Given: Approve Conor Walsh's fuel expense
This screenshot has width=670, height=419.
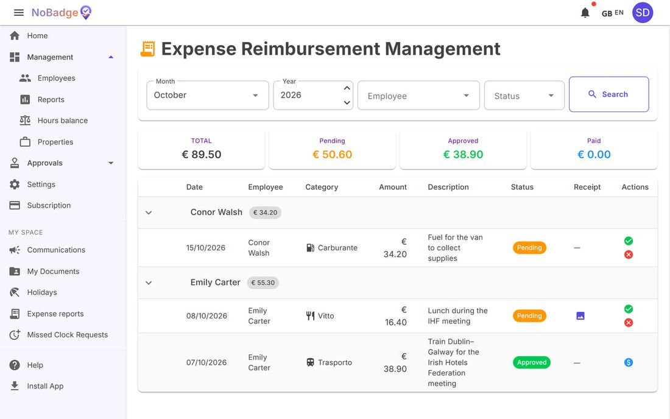Looking at the screenshot, I should [x=628, y=241].
